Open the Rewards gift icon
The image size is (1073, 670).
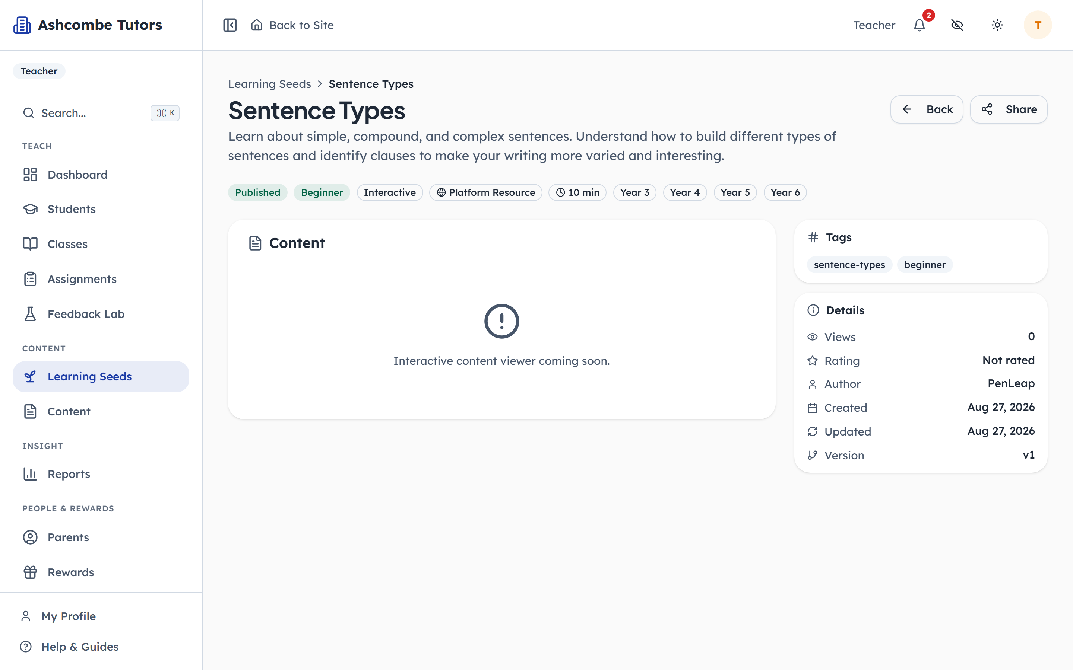pyautogui.click(x=30, y=572)
